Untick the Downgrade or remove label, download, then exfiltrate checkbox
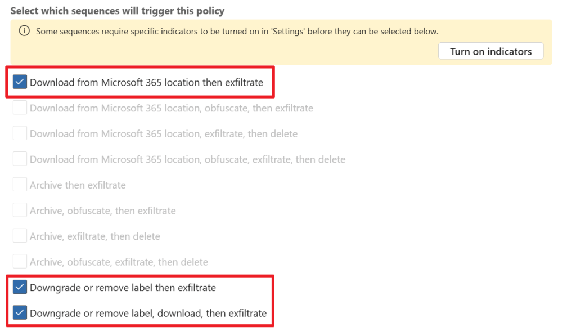Image resolution: width=576 pixels, height=331 pixels. click(20, 313)
